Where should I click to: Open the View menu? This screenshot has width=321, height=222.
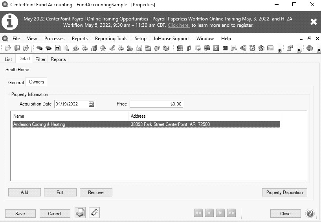coord(32,39)
